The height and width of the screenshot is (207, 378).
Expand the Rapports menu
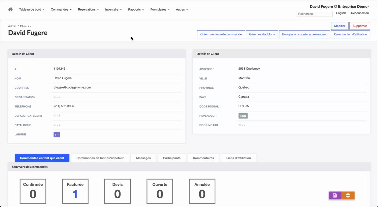point(136,9)
